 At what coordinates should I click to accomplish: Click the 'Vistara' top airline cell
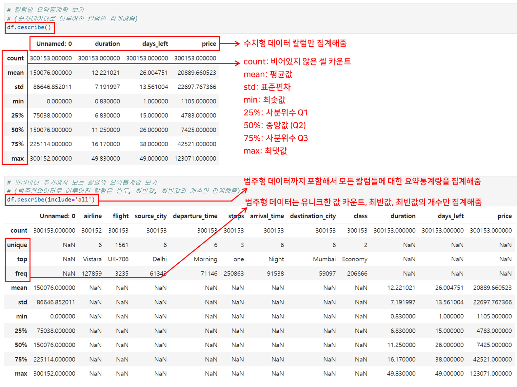coord(92,259)
